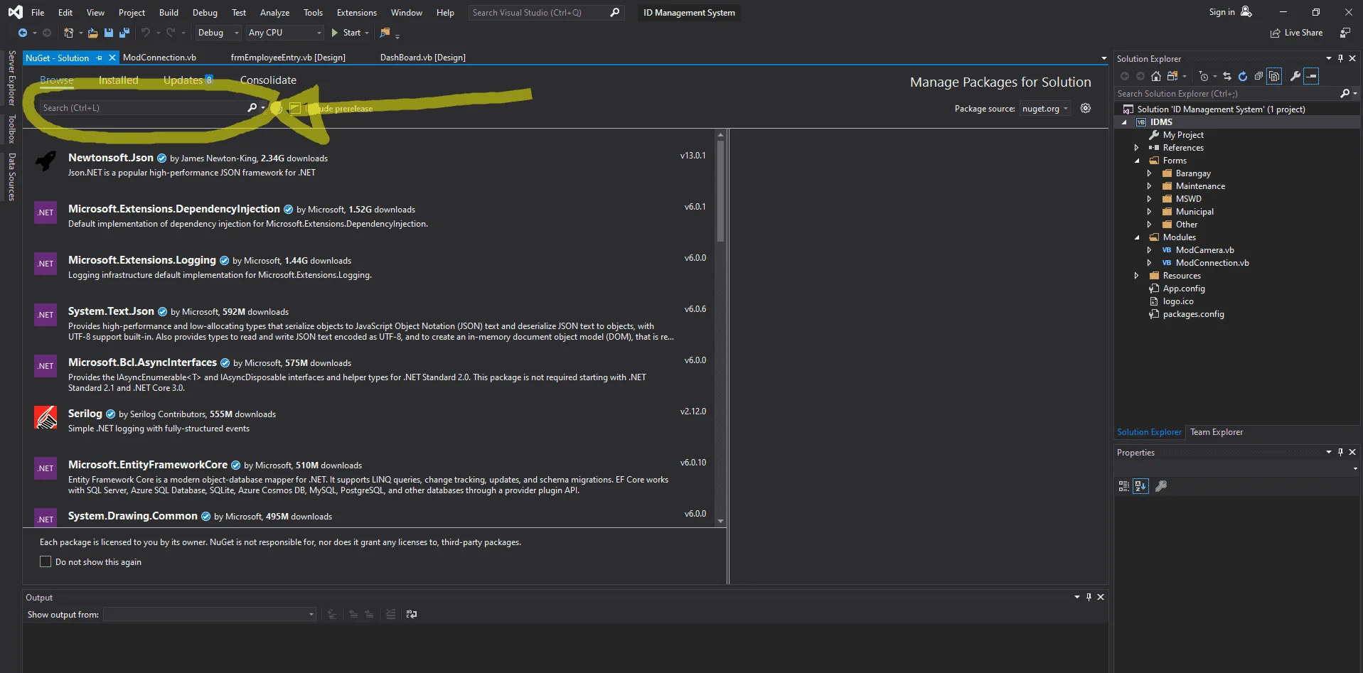Open the Installed packages tab
The image size is (1363, 673).
click(118, 80)
